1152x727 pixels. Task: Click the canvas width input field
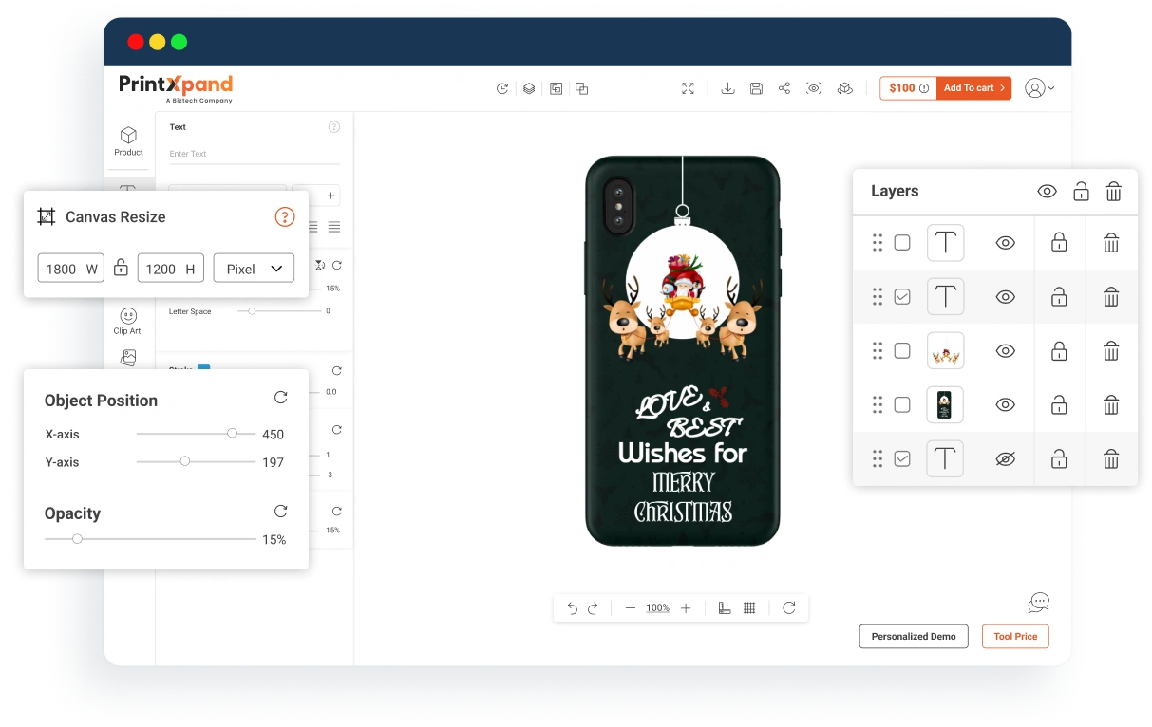point(71,269)
